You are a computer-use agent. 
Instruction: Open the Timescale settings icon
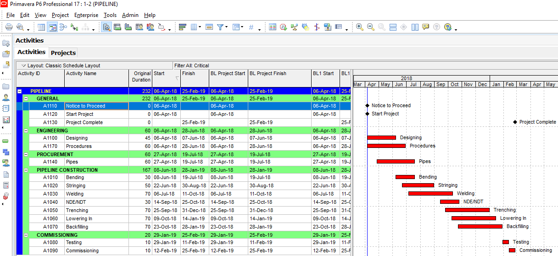(x=209, y=27)
